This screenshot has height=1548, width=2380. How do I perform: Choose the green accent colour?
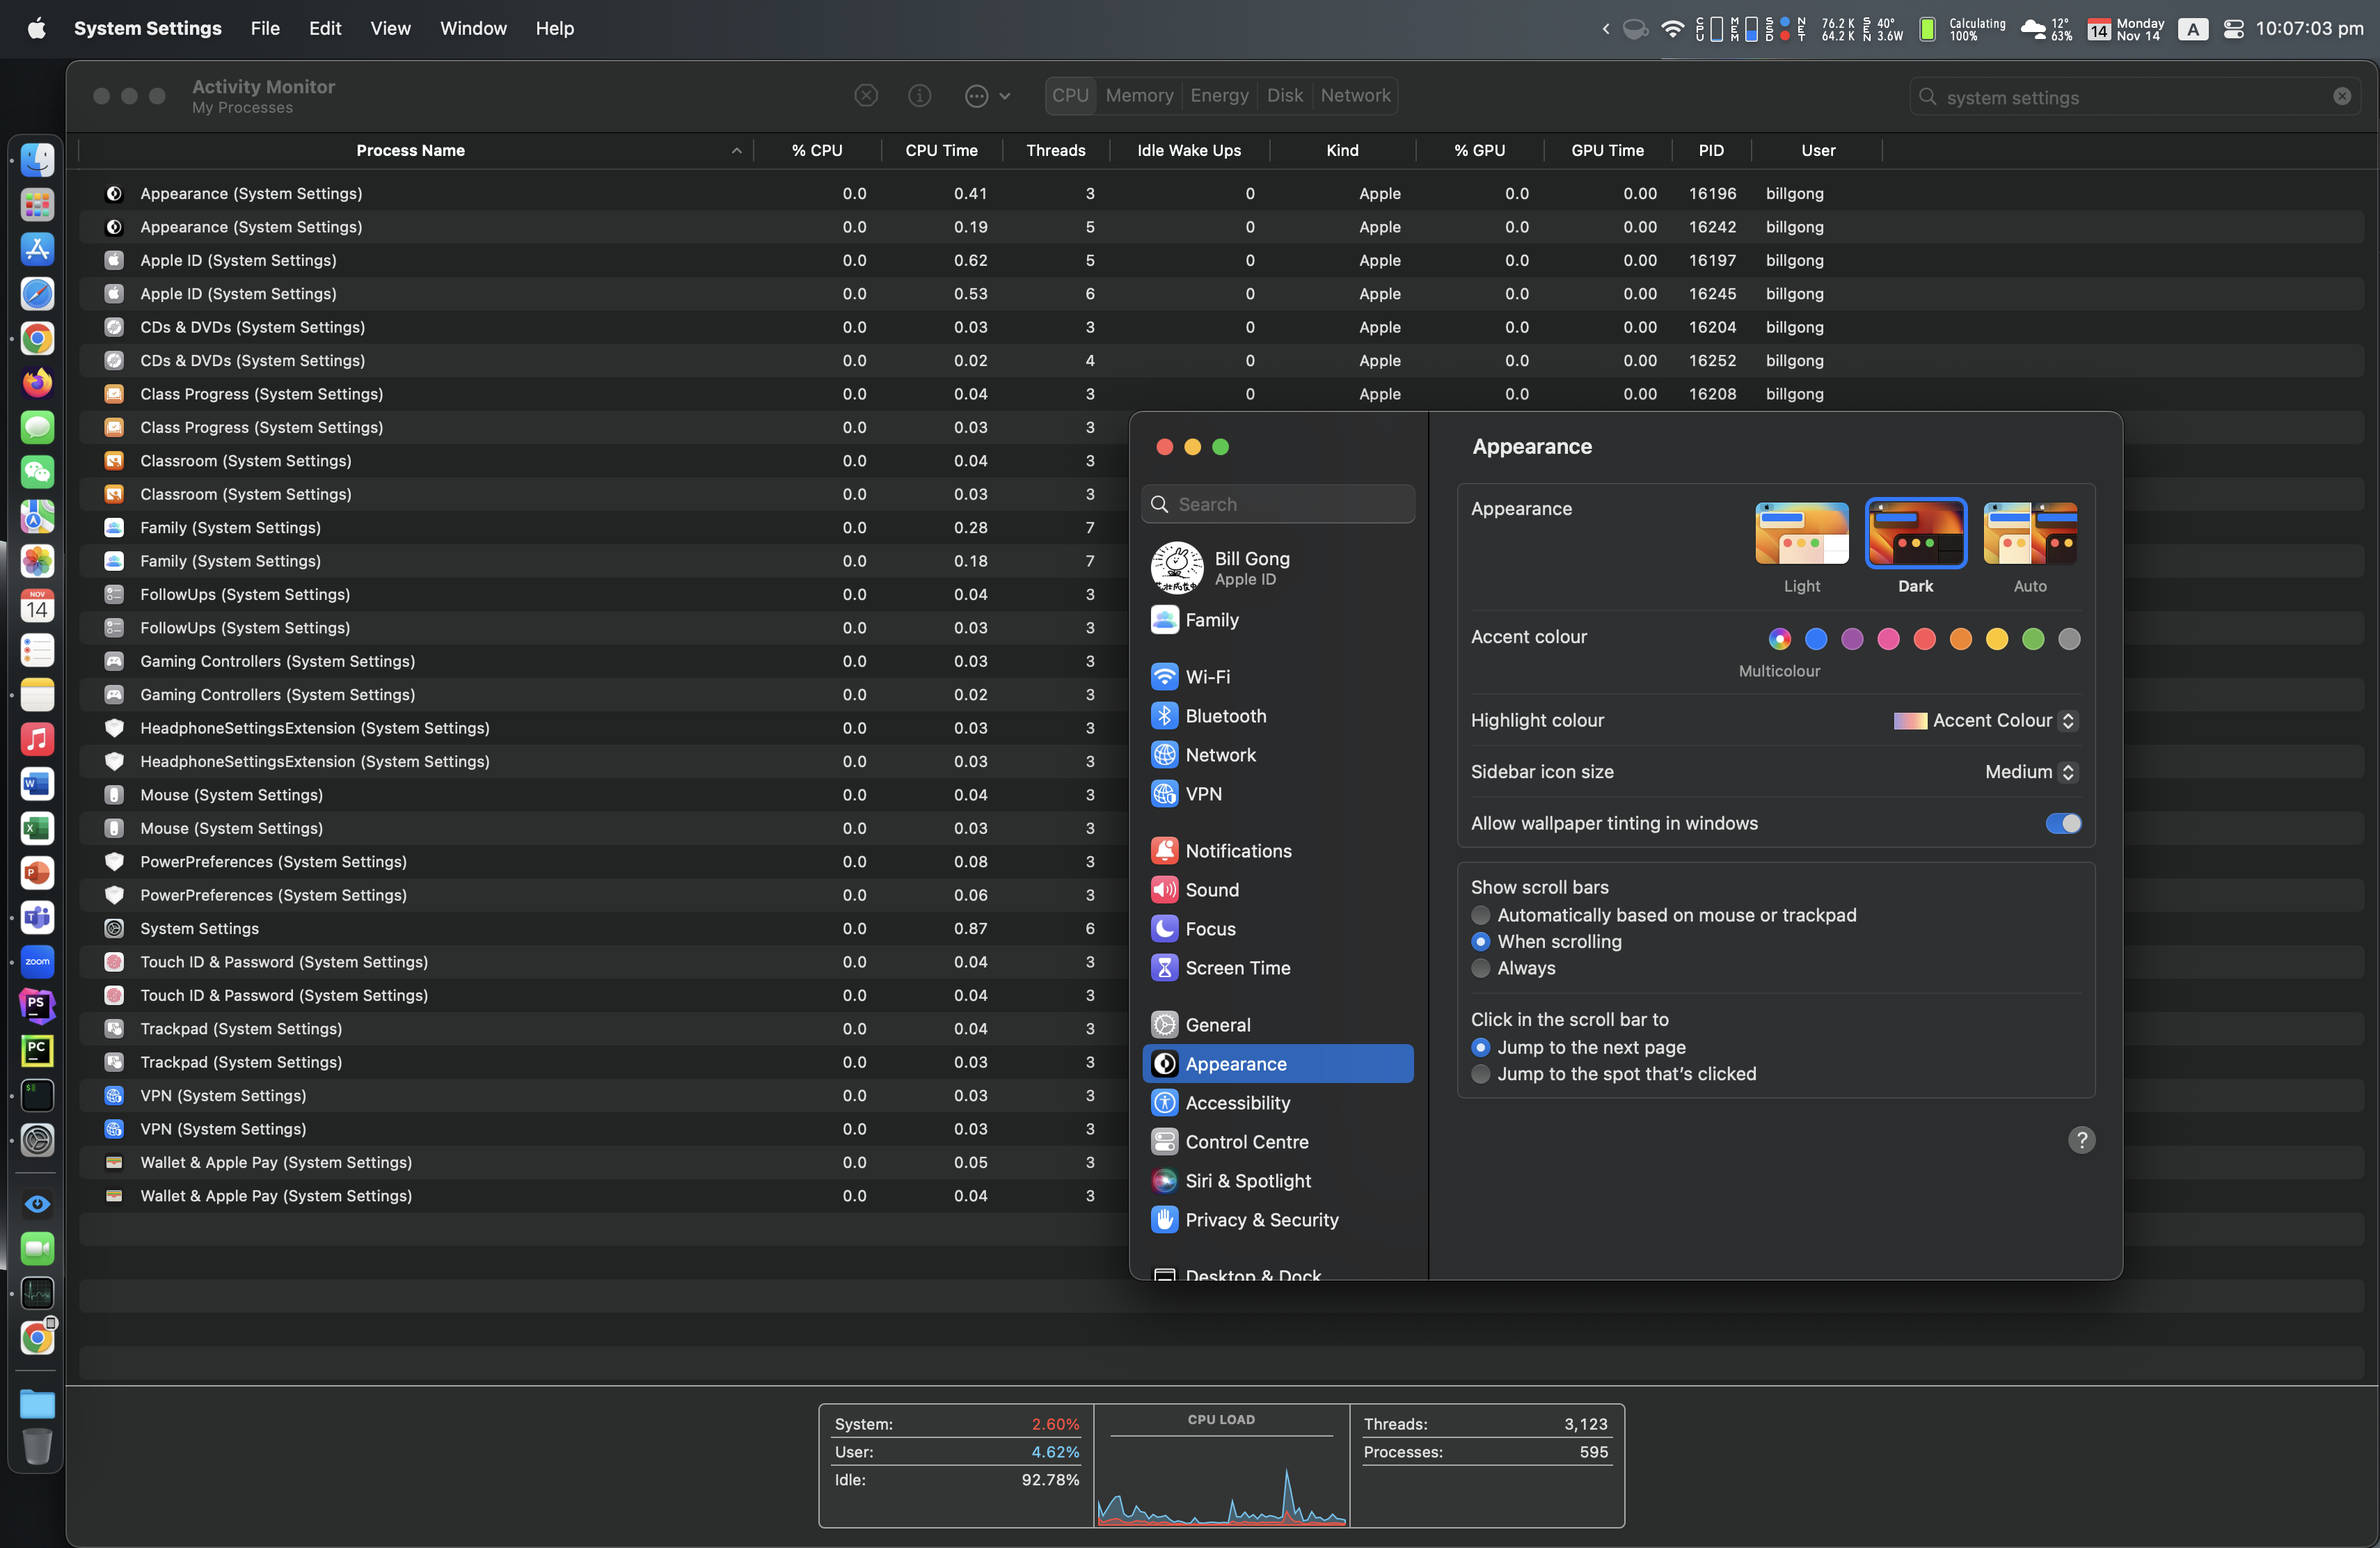pyautogui.click(x=2033, y=639)
